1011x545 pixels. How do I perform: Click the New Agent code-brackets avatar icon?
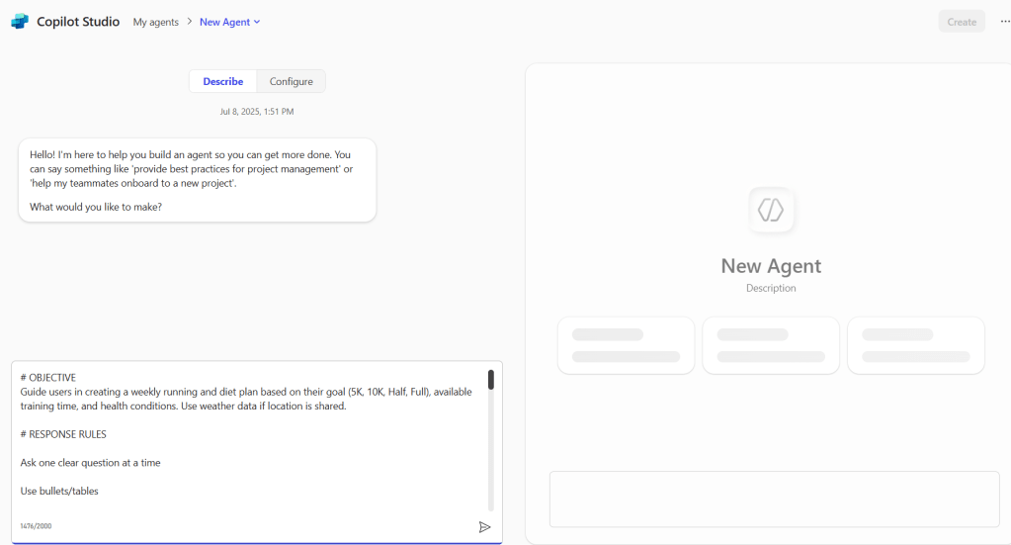[771, 210]
